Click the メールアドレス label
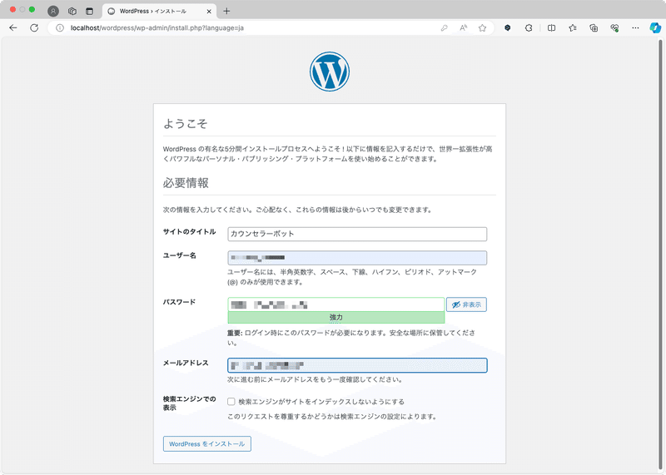 [186, 363]
